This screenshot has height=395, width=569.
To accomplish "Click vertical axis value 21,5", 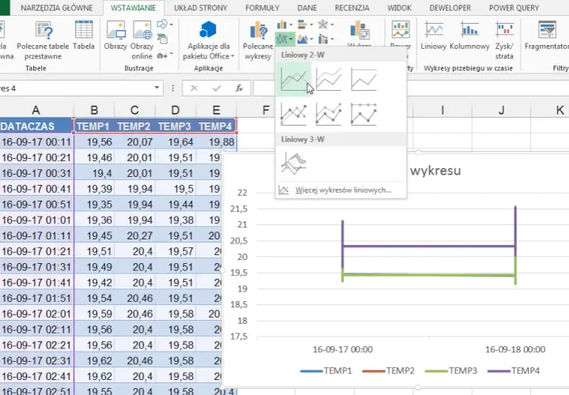I will point(239,209).
